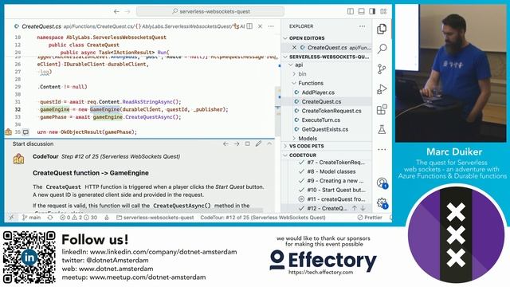
Task: Open the Explorer view in the activity bar
Action: 382,29
